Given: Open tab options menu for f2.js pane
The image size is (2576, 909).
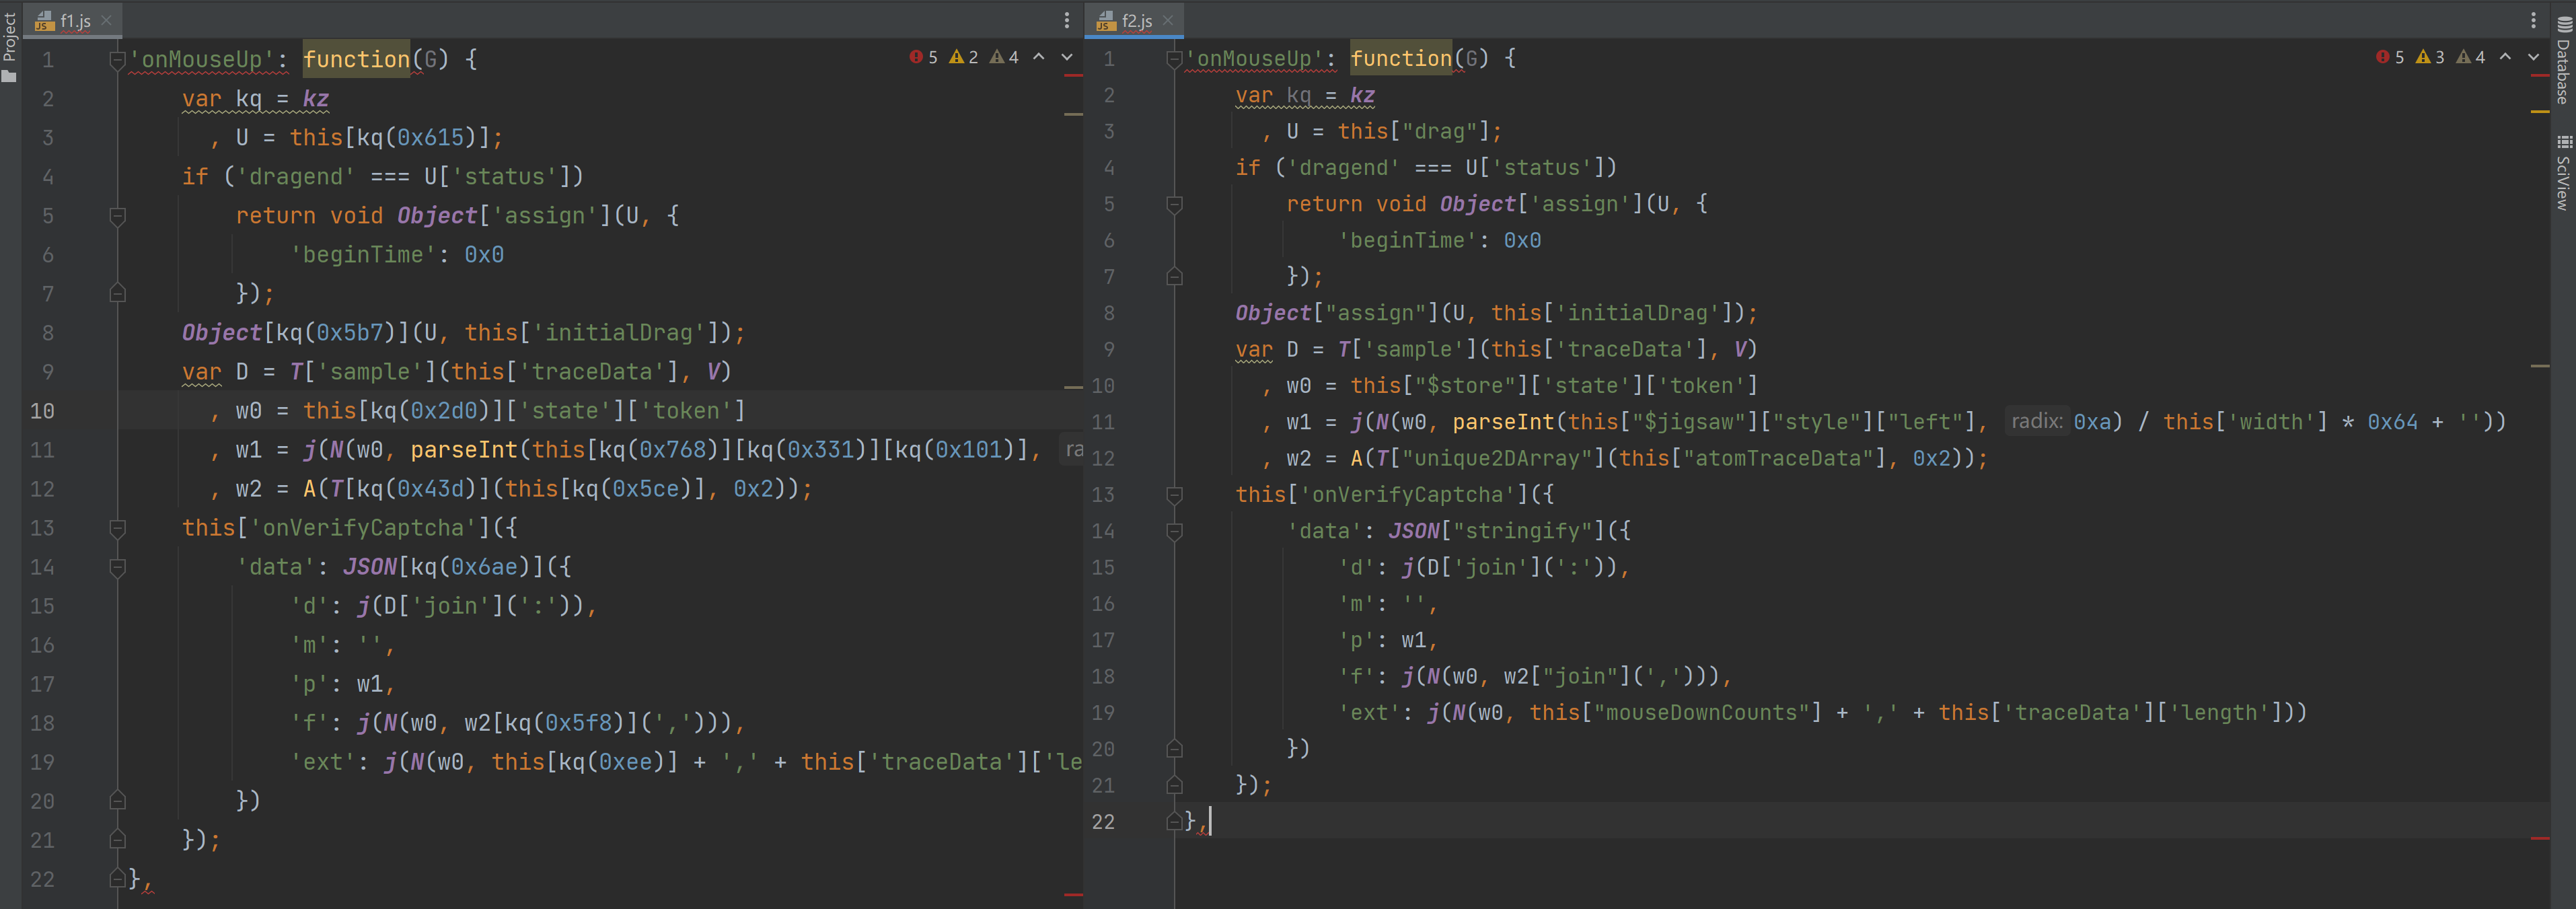Looking at the screenshot, I should click(2533, 20).
